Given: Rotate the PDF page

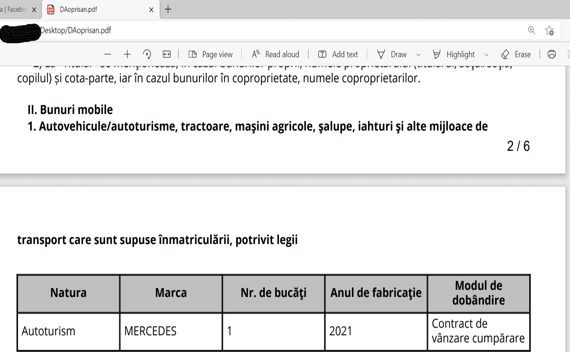Looking at the screenshot, I should click(x=147, y=54).
